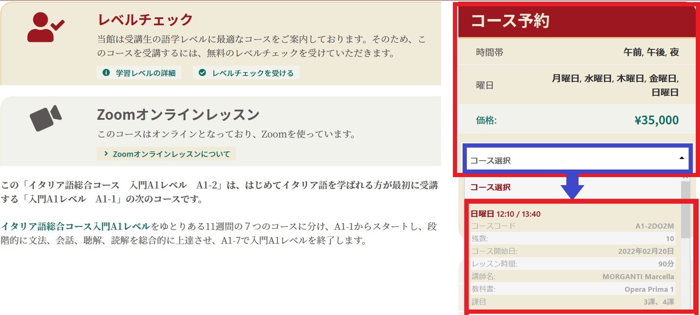
Task: Select the 日曜日 12:10 / 13:40 course option
Action: (505, 214)
